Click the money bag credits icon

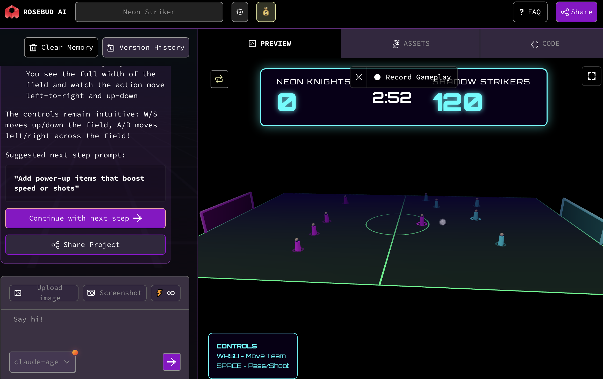tap(266, 12)
